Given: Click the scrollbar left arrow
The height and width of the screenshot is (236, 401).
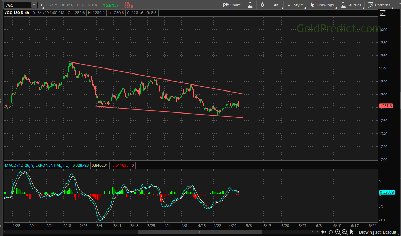Looking at the screenshot, I should pos(4,232).
